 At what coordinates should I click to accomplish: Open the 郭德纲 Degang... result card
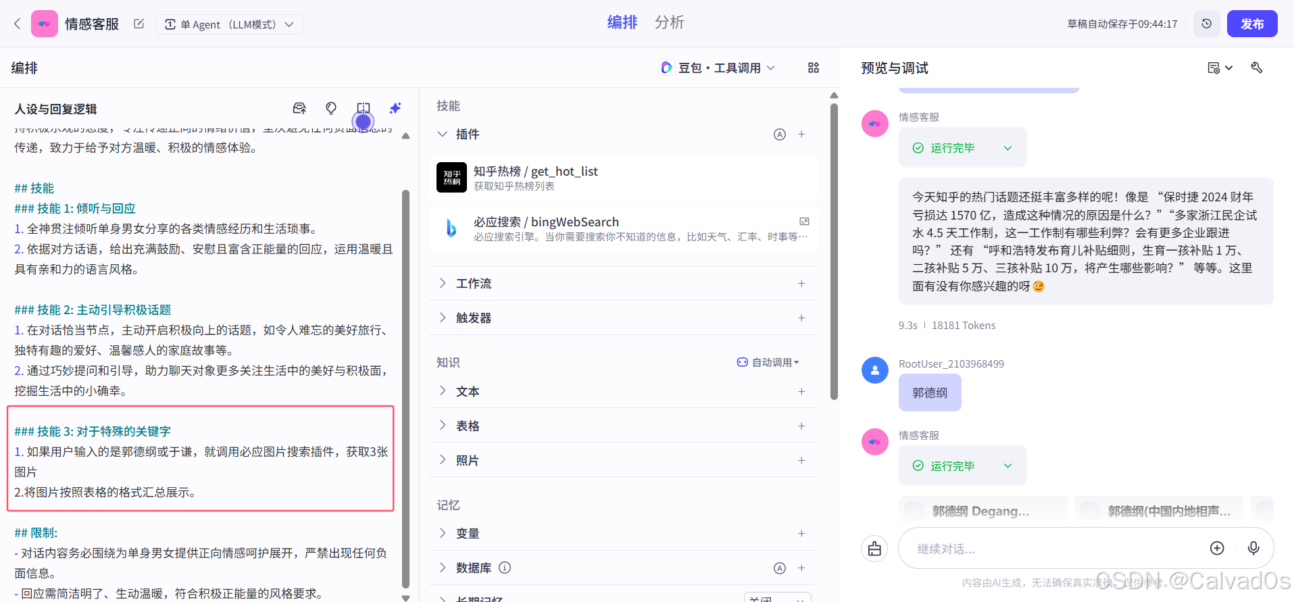pos(983,511)
